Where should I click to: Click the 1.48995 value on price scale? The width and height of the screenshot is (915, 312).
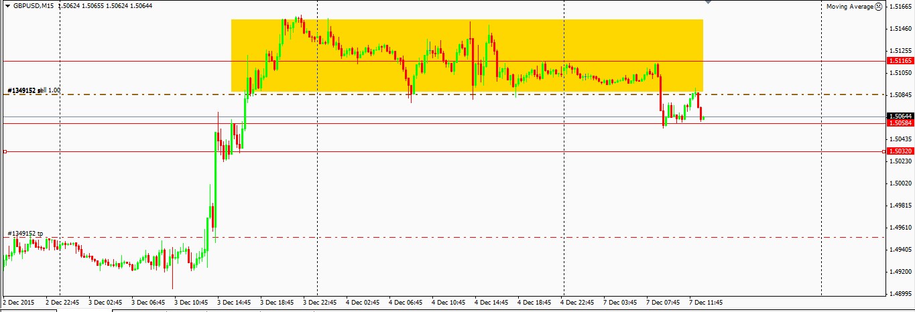[900, 294]
